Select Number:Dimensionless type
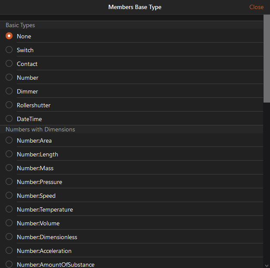Viewport: 270px width, 268px height. pyautogui.click(x=9, y=237)
